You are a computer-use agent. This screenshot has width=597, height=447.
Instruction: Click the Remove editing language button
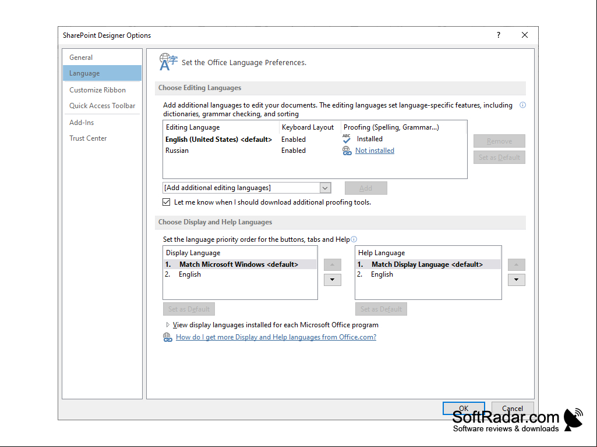[x=499, y=141]
